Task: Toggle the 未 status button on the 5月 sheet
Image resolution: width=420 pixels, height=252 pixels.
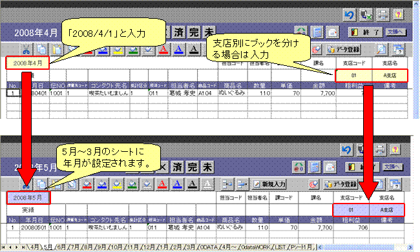Action: click(207, 167)
